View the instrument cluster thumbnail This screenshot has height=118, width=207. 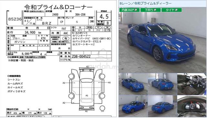click(x=191, y=106)
